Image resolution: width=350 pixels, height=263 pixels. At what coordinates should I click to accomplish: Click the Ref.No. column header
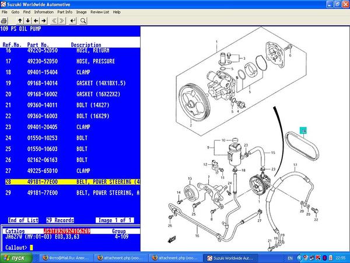12,45
